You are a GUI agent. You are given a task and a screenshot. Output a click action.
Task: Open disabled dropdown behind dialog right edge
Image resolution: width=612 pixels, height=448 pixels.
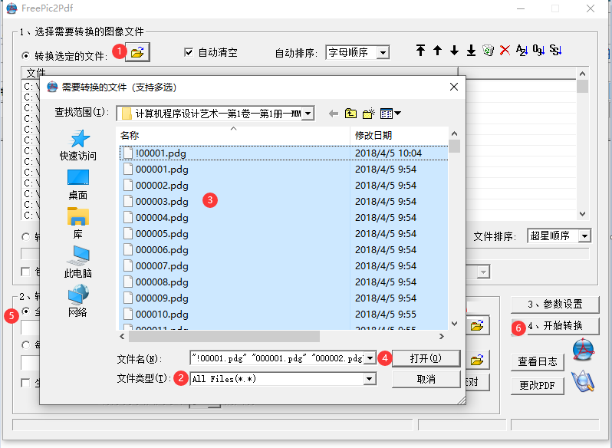(x=483, y=272)
